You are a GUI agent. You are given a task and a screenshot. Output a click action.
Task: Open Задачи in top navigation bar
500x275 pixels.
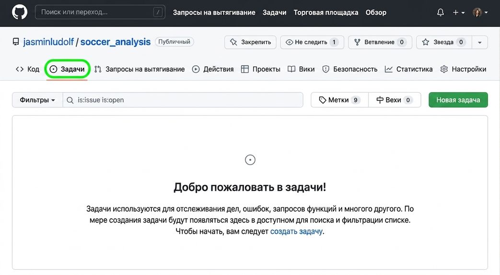[x=274, y=12]
